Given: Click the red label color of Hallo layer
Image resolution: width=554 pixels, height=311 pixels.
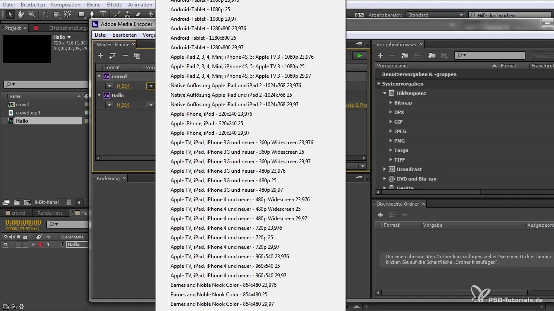Looking at the screenshot, I should (x=40, y=244).
